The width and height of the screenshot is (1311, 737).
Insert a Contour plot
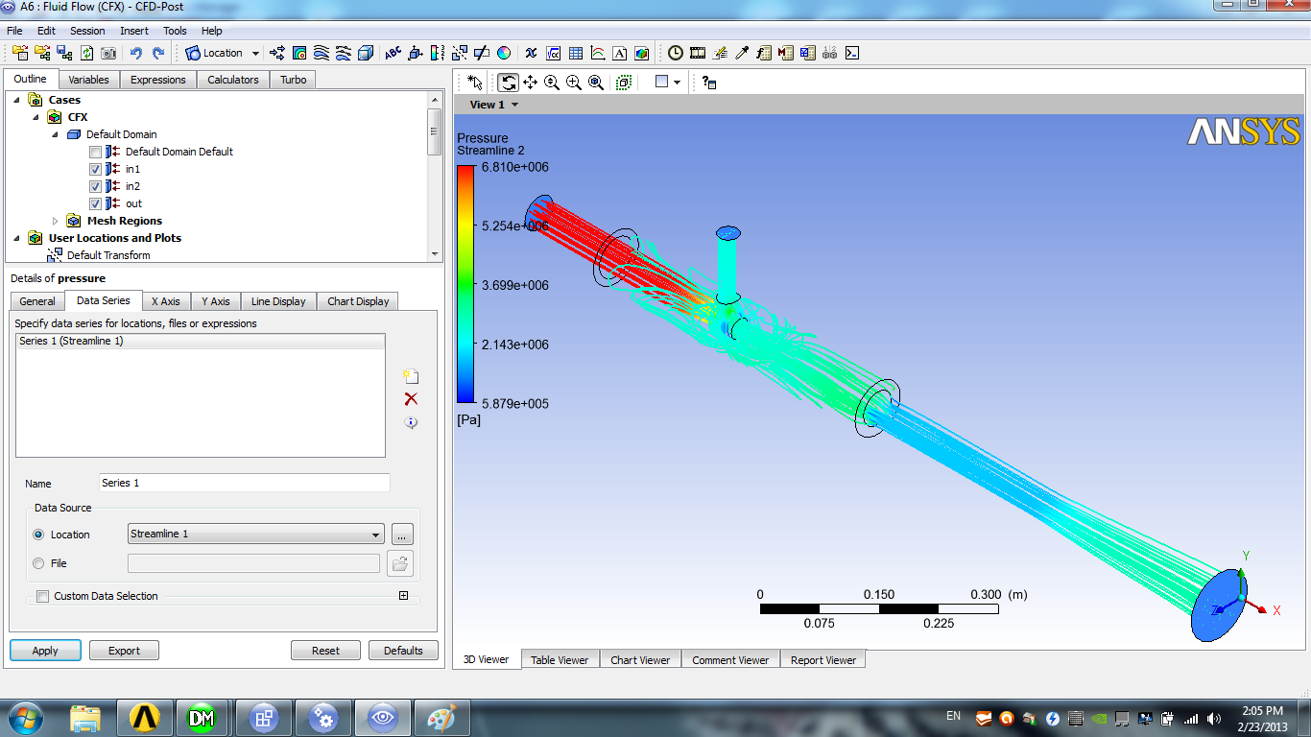299,53
